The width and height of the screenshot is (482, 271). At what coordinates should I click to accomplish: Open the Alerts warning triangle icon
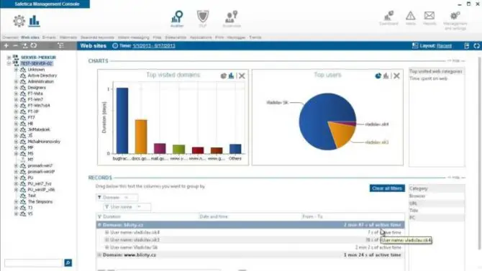coord(410,18)
